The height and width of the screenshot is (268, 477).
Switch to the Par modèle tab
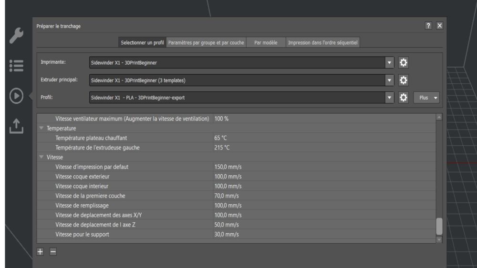pos(266,42)
